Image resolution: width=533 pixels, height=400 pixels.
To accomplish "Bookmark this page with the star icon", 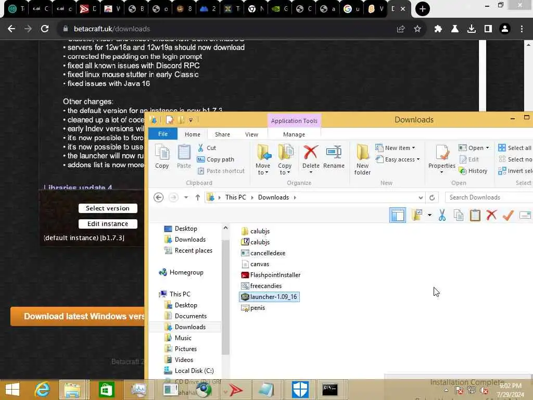I will click(x=417, y=29).
